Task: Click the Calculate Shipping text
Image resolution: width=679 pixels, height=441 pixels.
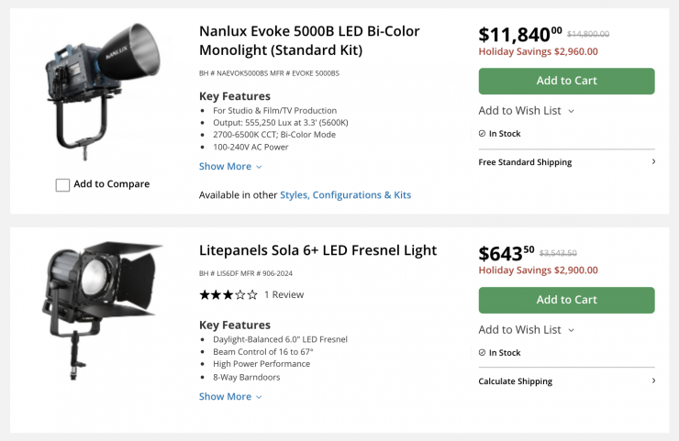Action: pos(516,381)
